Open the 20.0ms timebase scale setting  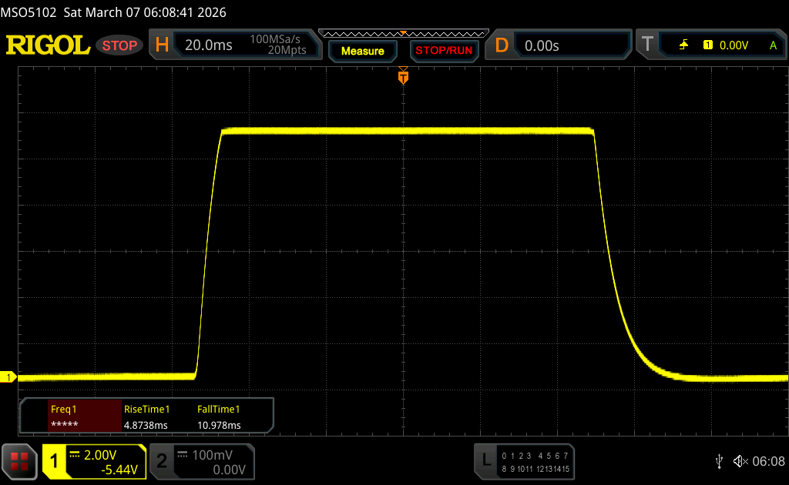209,45
